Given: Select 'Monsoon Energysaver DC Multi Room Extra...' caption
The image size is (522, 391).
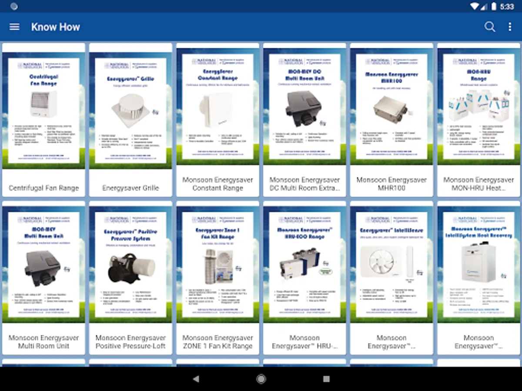Looking at the screenshot, I should coord(304,184).
